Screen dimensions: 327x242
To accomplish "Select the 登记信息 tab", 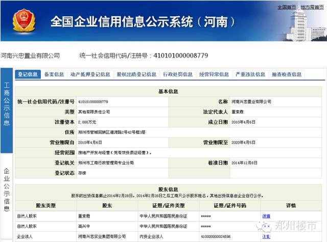I will (x=28, y=74).
